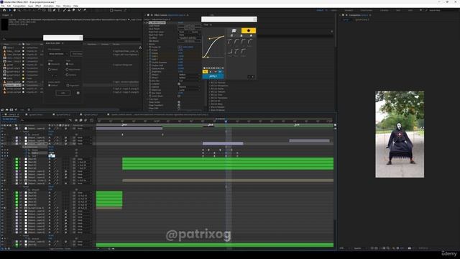460x259 pixels.
Task: Open the Edit menu
Action: [x=9, y=6]
